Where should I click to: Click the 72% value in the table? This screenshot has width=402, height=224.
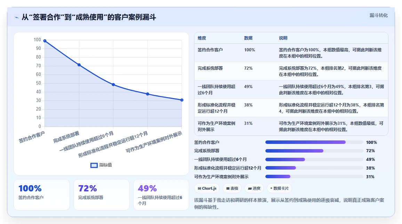tap(248, 68)
